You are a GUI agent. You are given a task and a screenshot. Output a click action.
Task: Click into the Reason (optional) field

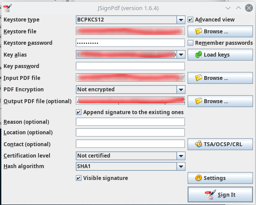tap(130, 122)
